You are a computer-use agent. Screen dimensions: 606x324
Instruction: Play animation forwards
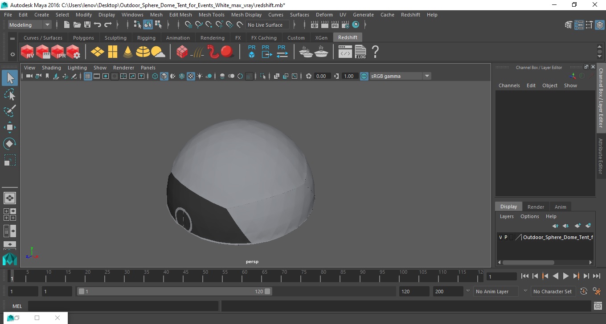tap(566, 276)
